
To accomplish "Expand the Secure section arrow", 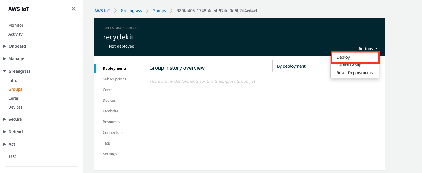I will [4, 119].
